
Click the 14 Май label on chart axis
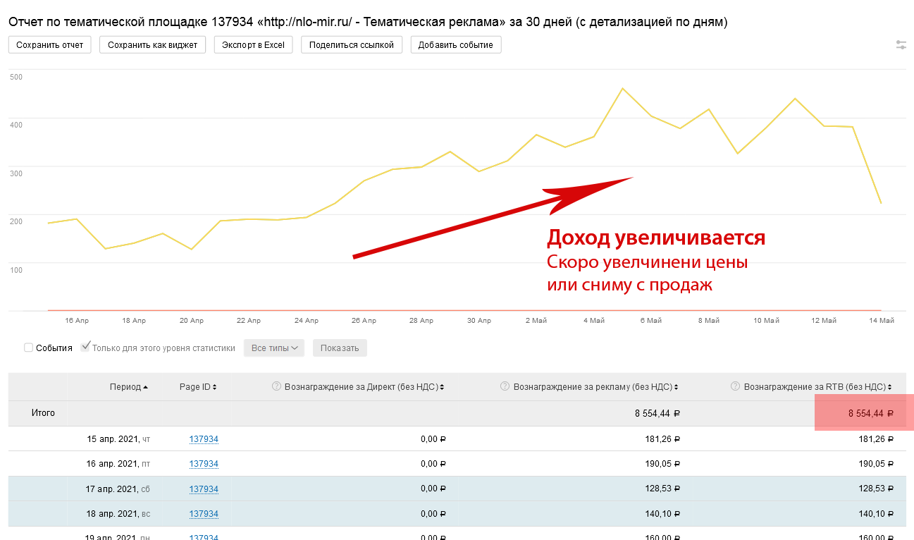click(x=882, y=321)
